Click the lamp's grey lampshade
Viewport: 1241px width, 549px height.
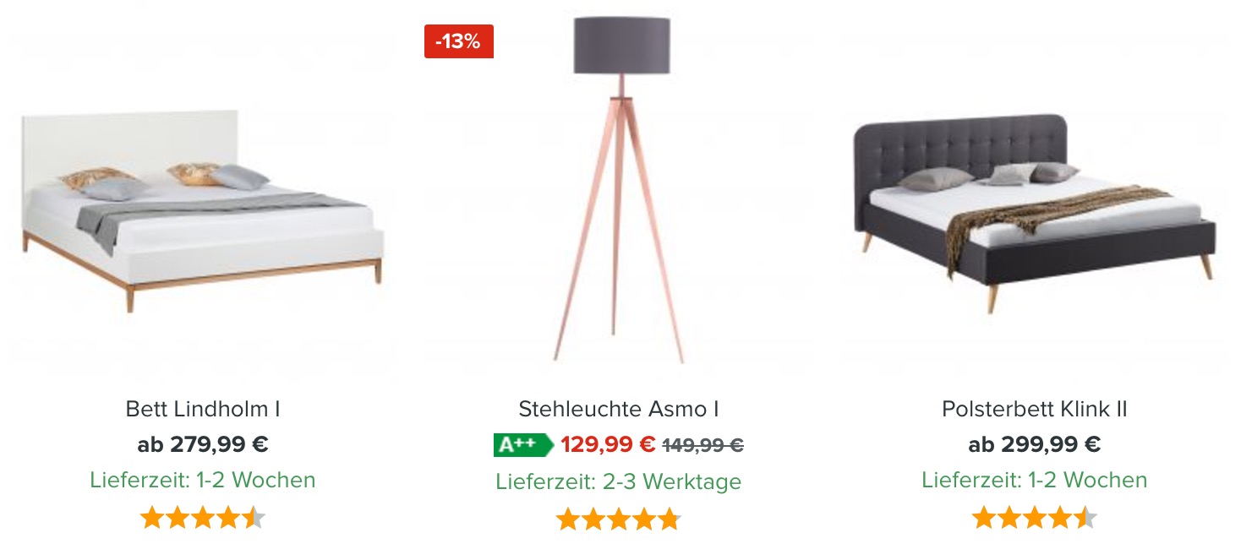tap(622, 45)
